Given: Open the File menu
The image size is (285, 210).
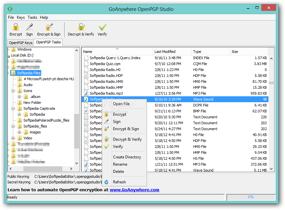Looking at the screenshot, I should click(11, 17).
